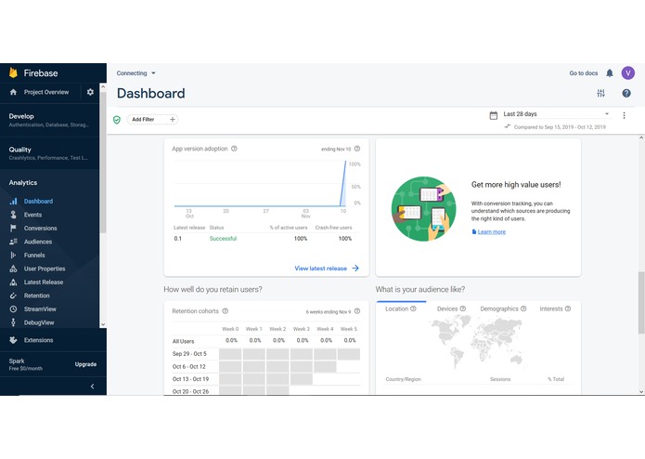Open Funnels in Analytics menu

coord(34,255)
